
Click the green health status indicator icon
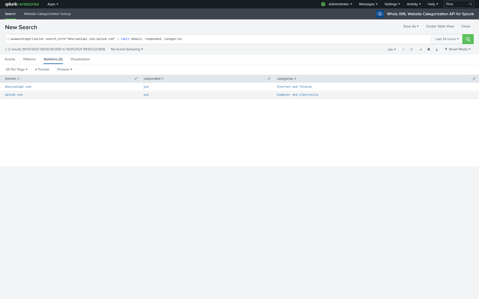point(323,4)
